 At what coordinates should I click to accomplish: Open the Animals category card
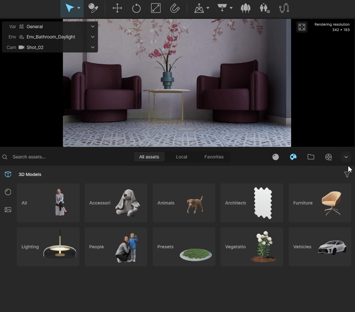(184, 203)
